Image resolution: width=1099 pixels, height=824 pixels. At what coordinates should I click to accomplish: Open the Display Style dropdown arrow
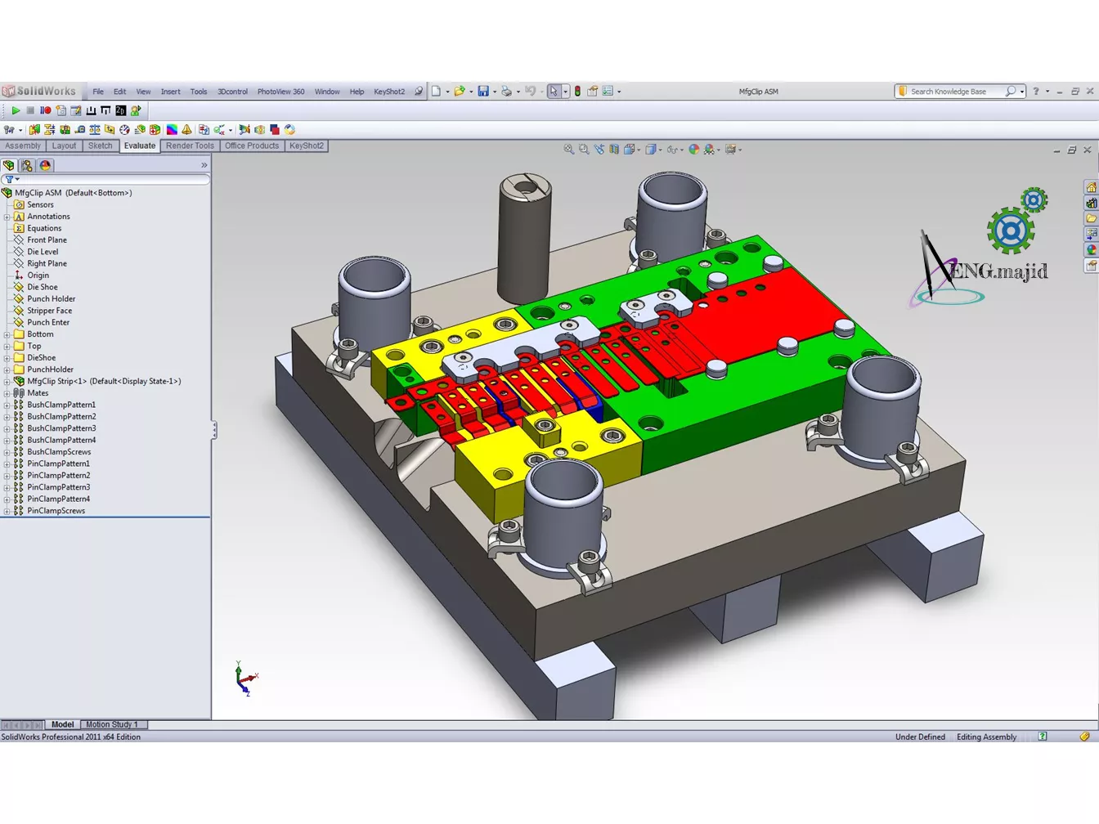click(x=660, y=150)
